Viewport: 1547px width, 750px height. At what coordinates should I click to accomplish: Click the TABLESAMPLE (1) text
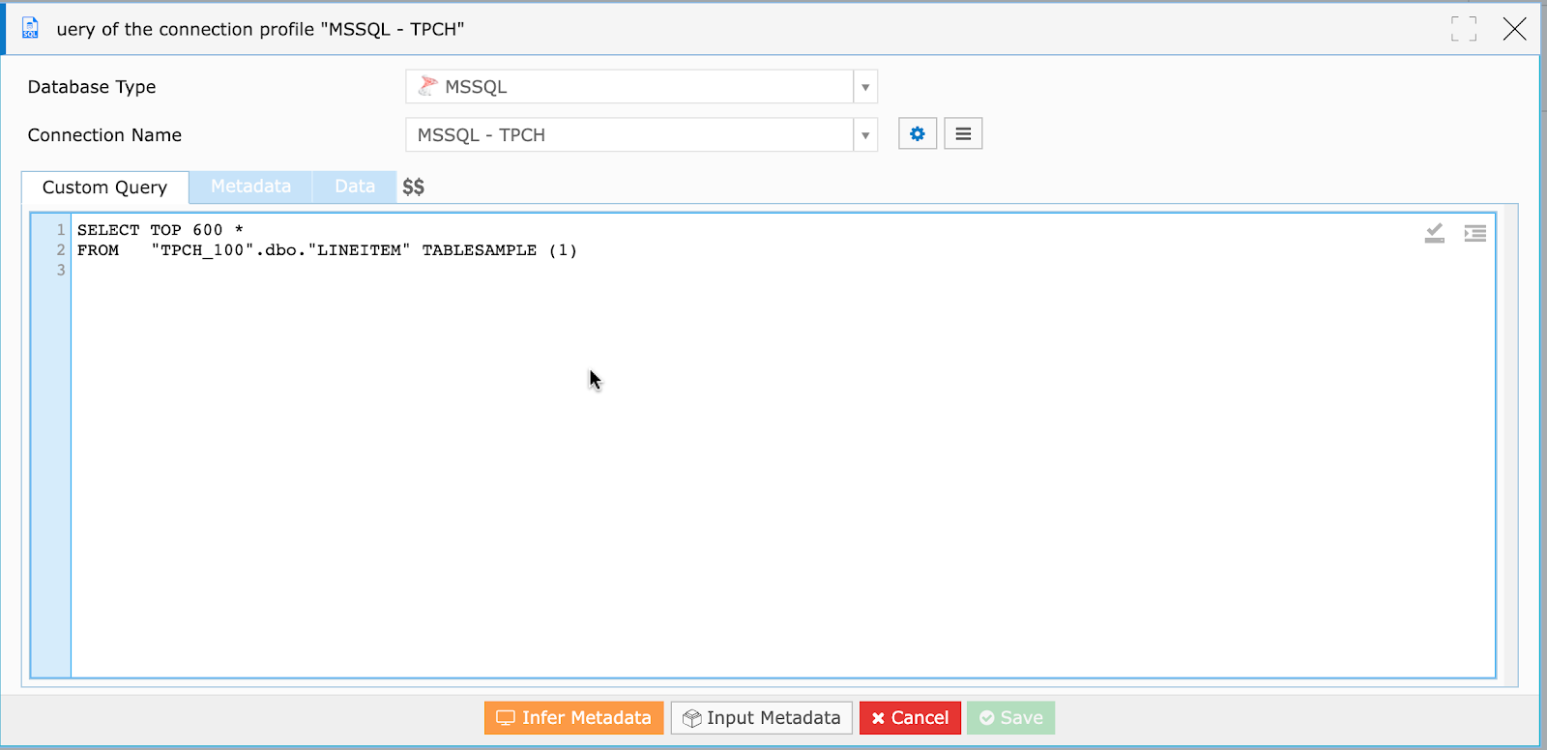click(x=499, y=250)
